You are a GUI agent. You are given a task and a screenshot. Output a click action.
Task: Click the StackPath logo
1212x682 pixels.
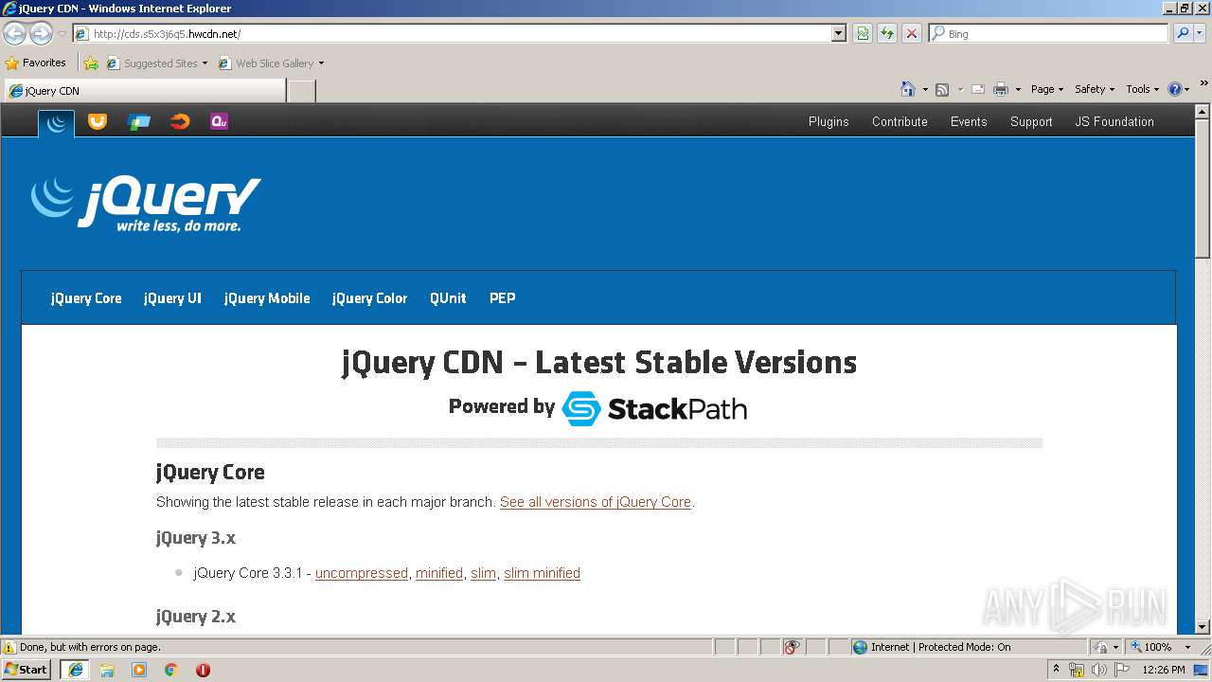(x=654, y=408)
